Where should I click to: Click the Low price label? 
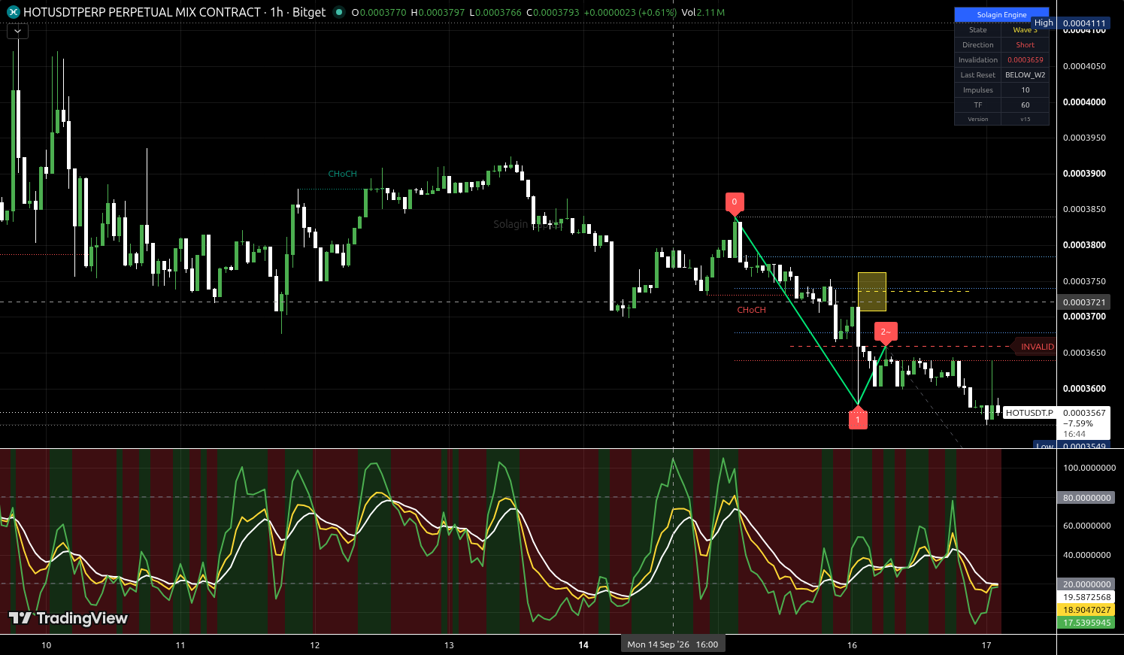coord(1045,446)
